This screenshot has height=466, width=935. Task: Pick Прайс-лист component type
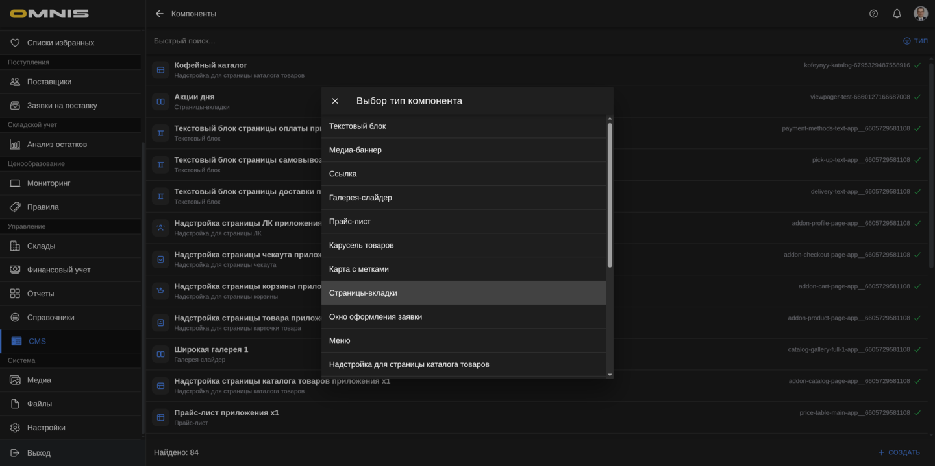pos(464,221)
